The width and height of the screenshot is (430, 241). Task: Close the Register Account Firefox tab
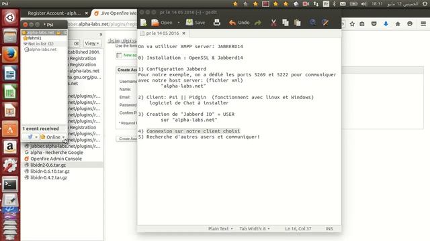tap(87, 13)
